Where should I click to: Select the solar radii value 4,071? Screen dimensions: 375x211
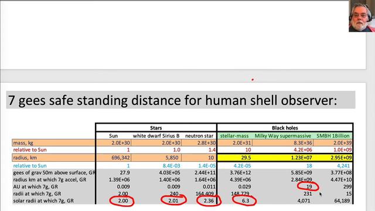304,200
